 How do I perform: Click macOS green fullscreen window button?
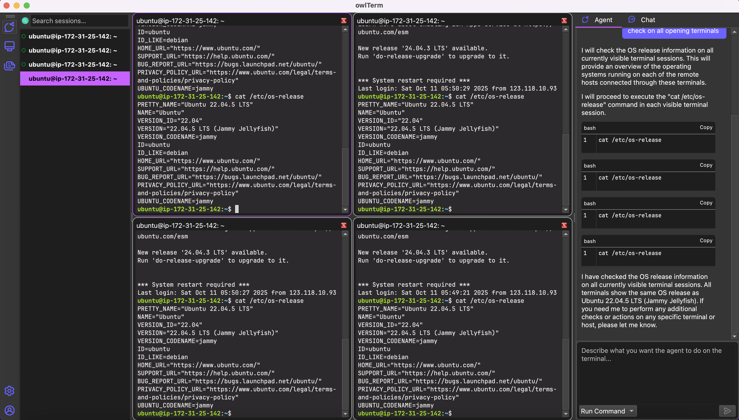(x=27, y=6)
